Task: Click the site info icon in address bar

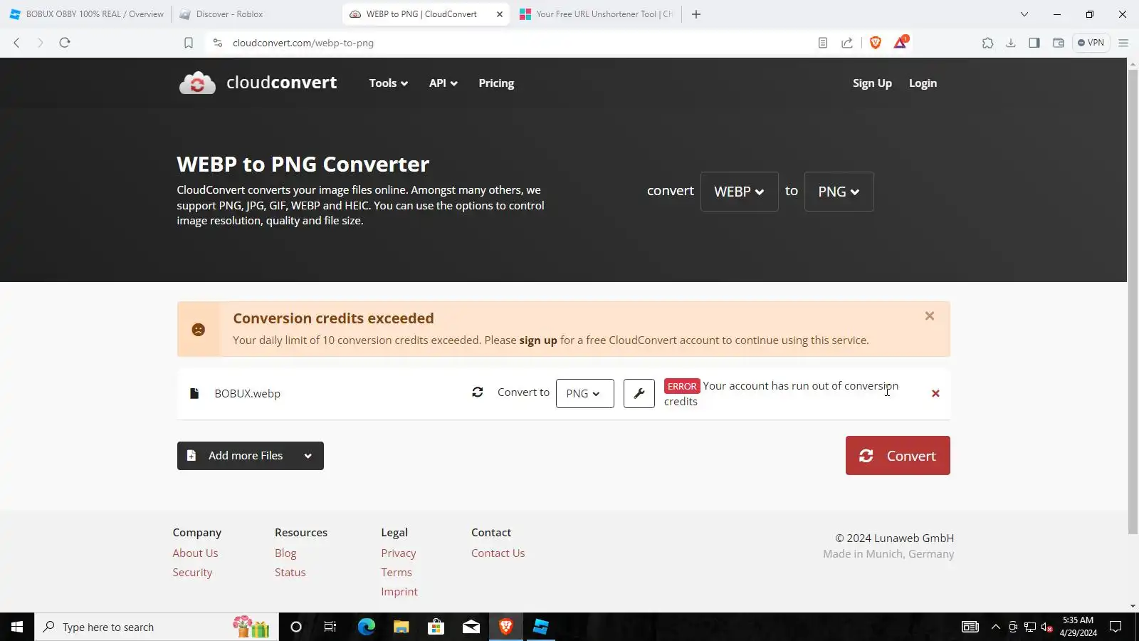Action: pos(218,43)
